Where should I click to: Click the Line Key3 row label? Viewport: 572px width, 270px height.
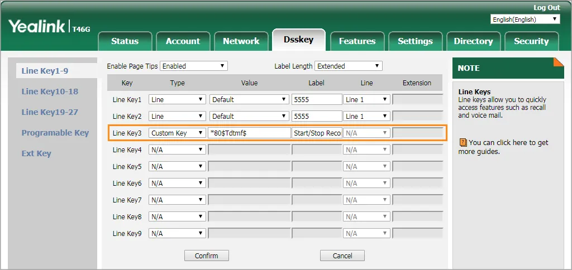point(127,133)
